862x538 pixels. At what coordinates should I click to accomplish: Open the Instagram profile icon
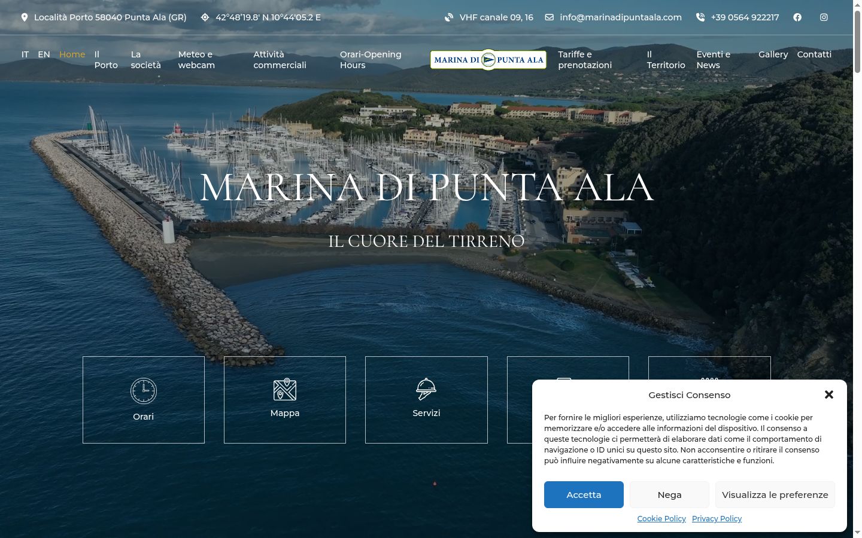[824, 17]
